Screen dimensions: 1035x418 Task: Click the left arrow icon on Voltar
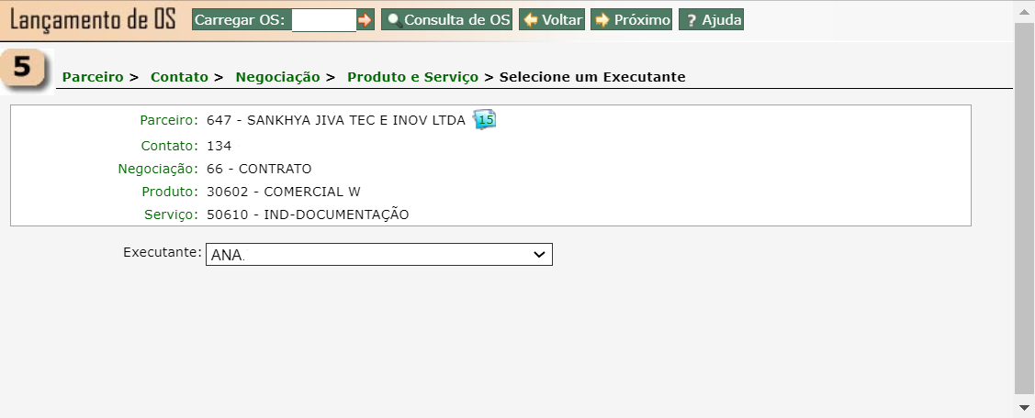pos(531,20)
